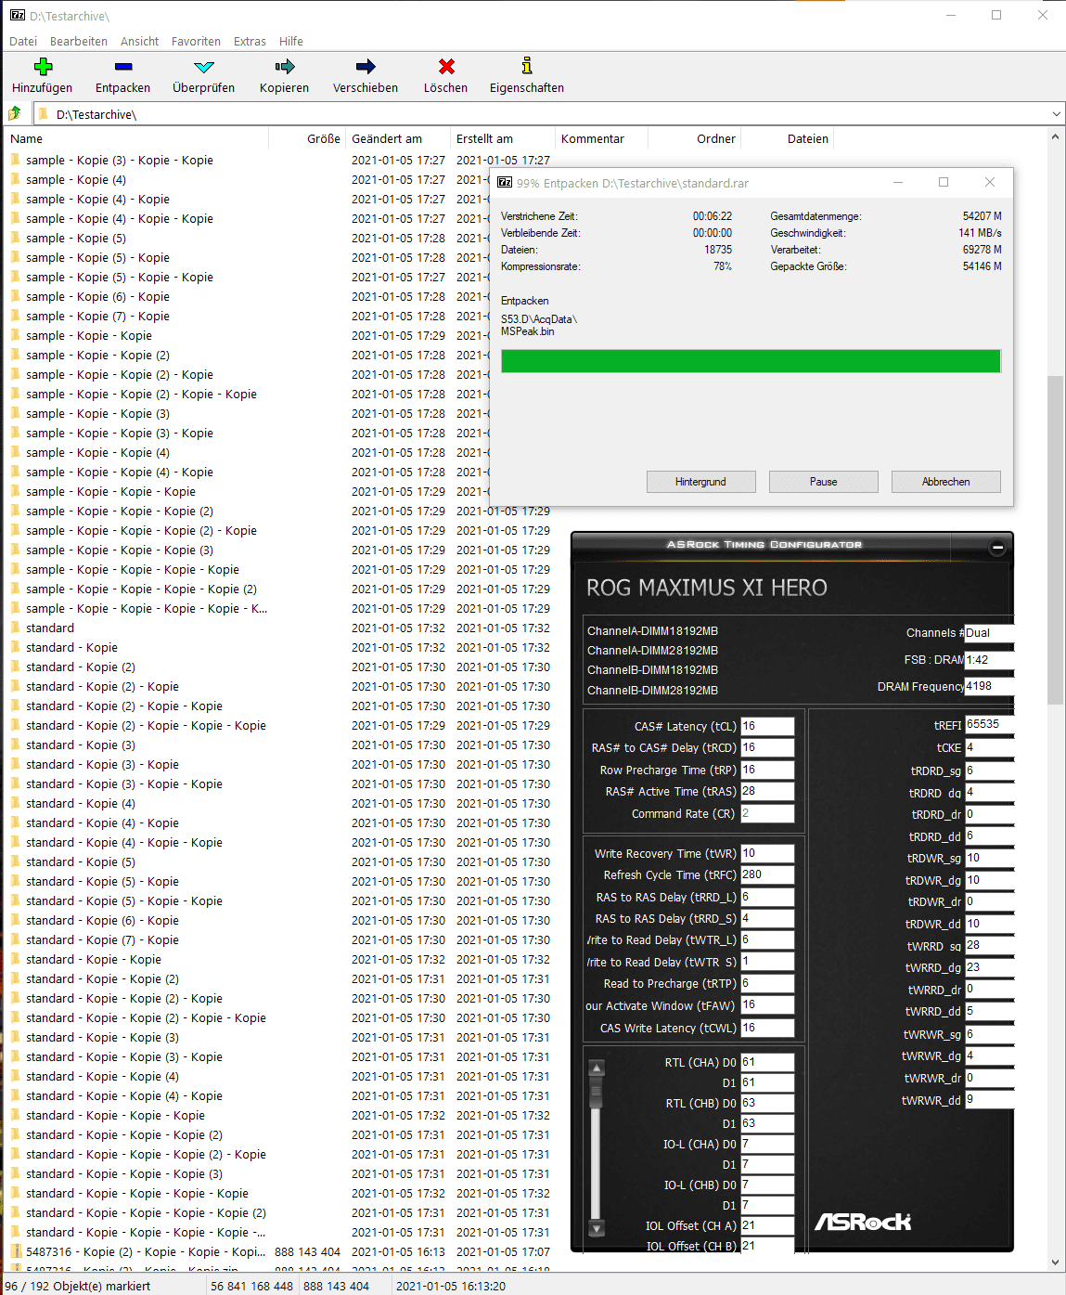Sort by the Größe column header

tap(307, 138)
